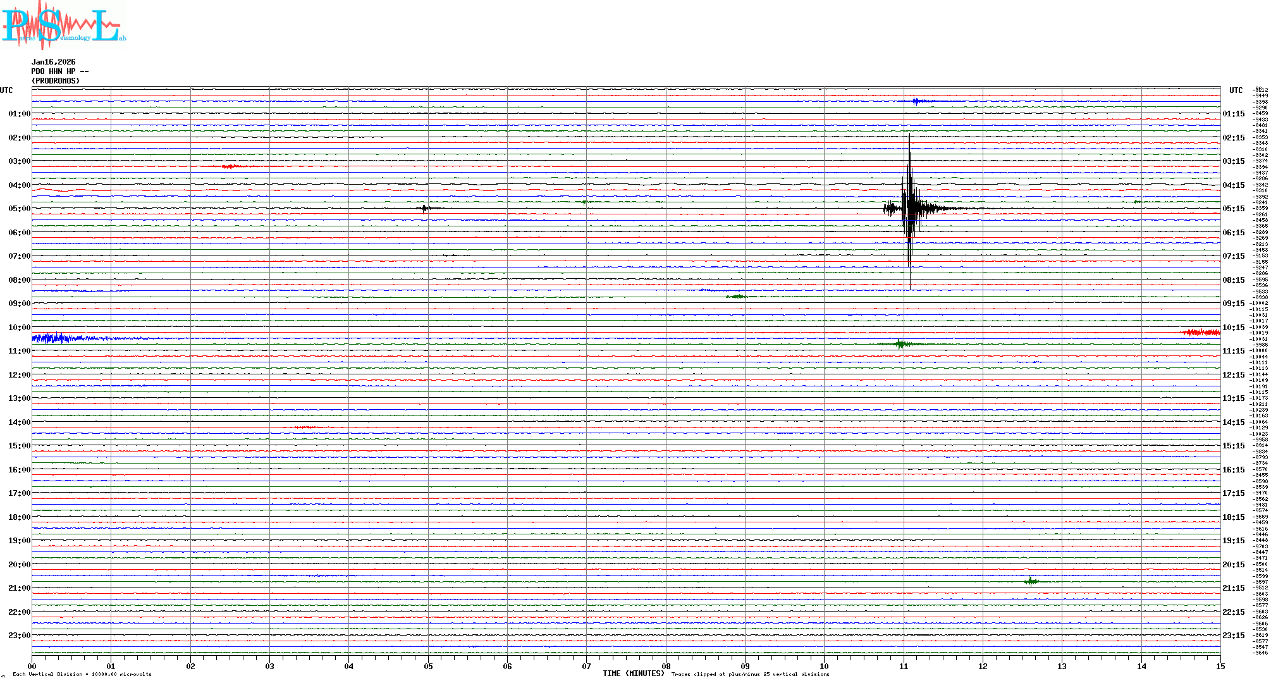Viewport: 1271px width, 683px height.
Task: Click the top-left UTC label
Action: (6, 90)
